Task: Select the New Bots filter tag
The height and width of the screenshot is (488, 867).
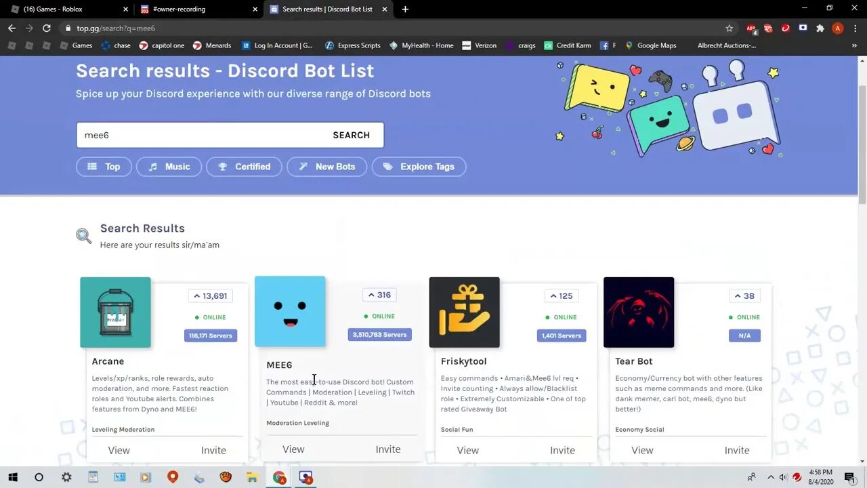Action: coord(326,167)
